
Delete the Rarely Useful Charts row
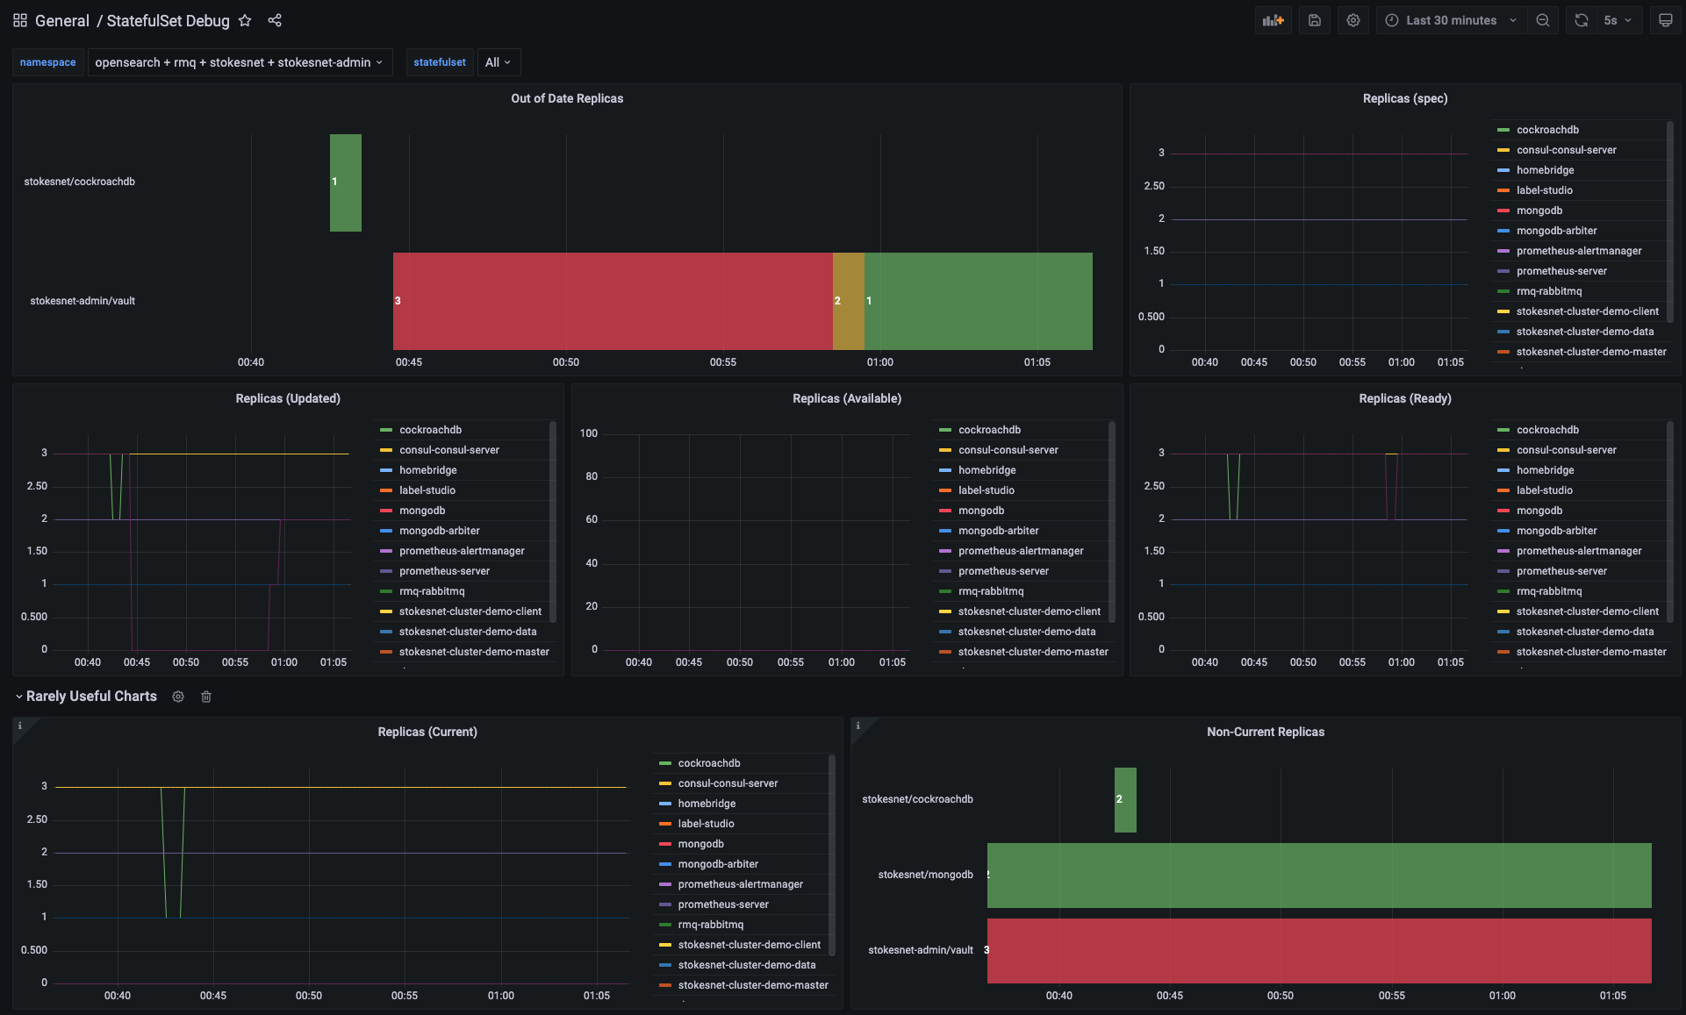click(x=206, y=697)
